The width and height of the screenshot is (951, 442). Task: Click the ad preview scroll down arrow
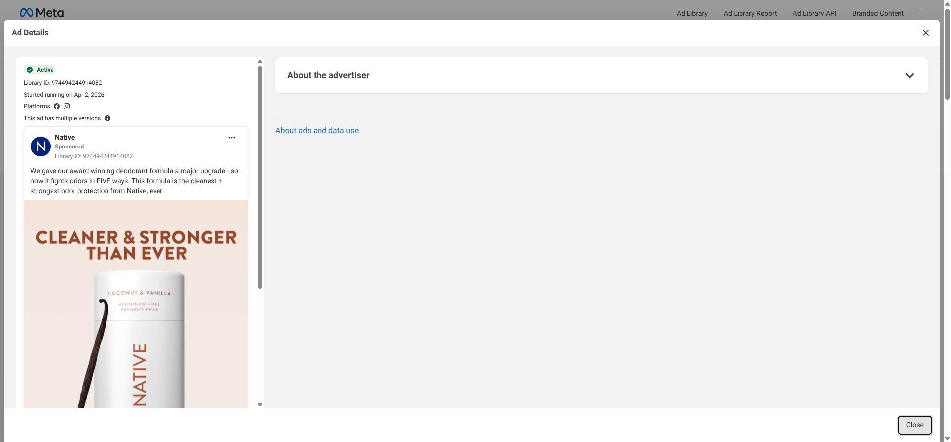click(260, 405)
